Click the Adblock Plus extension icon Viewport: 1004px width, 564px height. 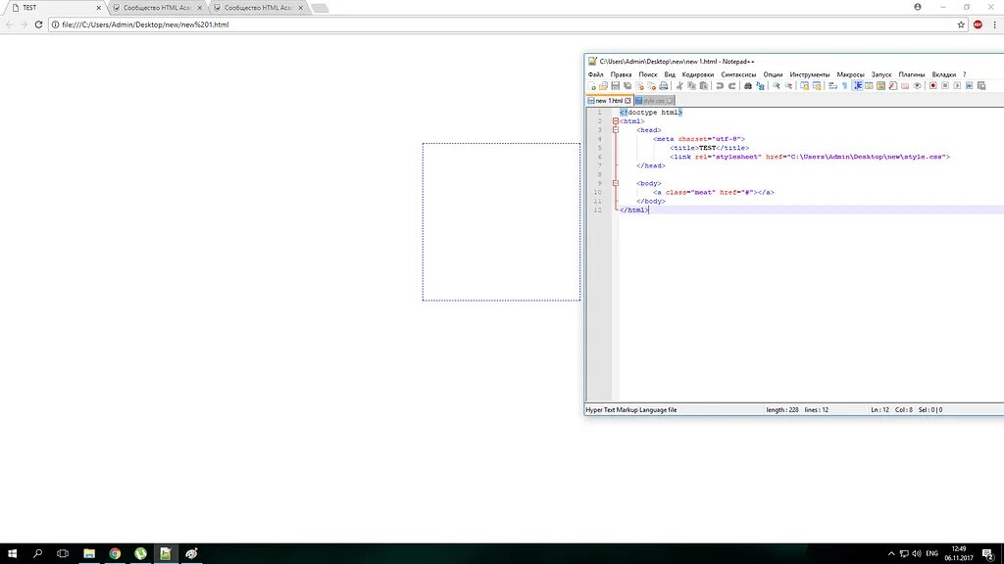pyautogui.click(x=978, y=24)
